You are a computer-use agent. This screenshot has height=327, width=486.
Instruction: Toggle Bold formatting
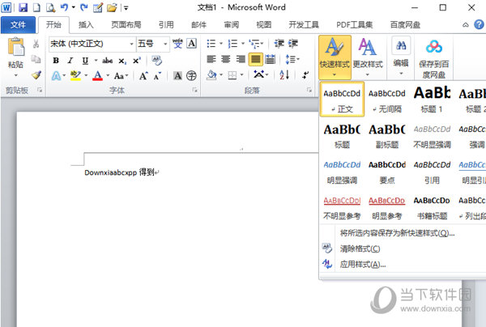tap(56, 61)
